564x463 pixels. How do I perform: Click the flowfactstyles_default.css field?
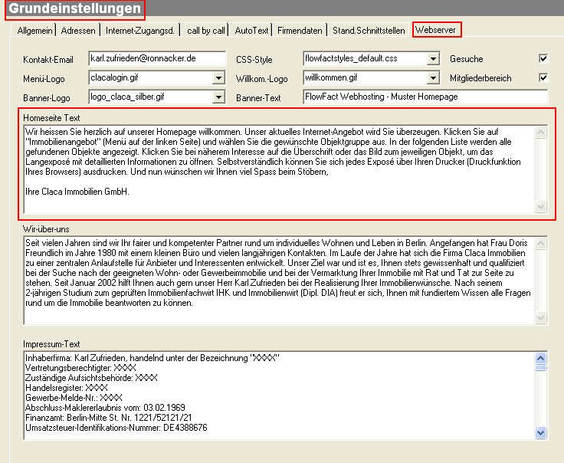(366, 58)
